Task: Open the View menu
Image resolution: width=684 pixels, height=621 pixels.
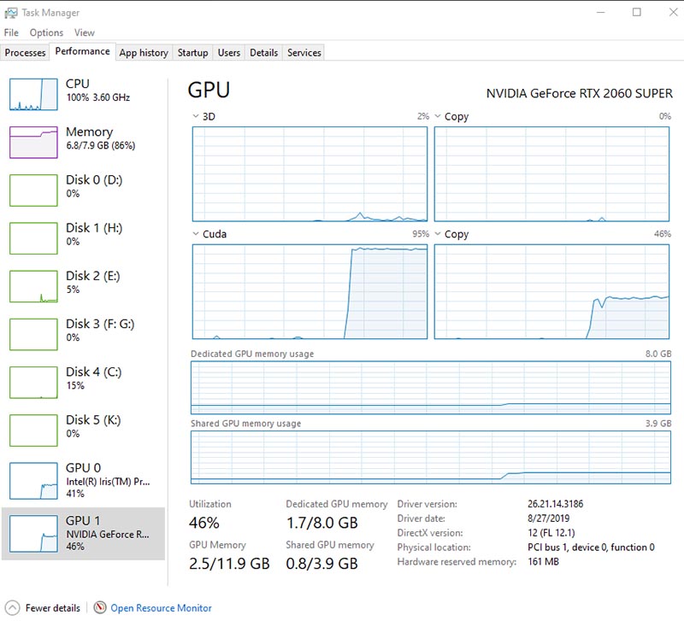Action: (84, 32)
